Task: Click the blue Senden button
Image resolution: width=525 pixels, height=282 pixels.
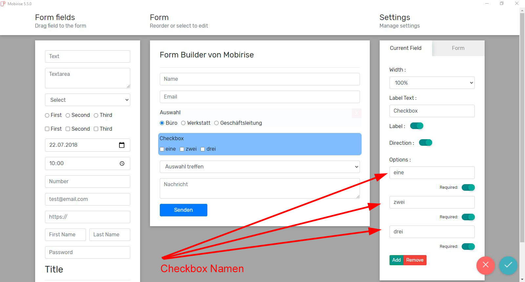Action: click(x=183, y=210)
